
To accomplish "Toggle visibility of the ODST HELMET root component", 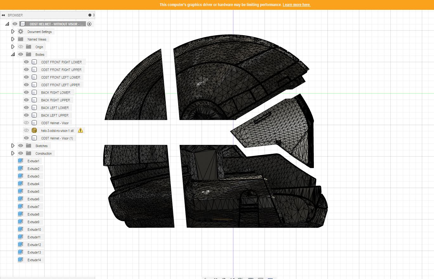I will [x=15, y=24].
